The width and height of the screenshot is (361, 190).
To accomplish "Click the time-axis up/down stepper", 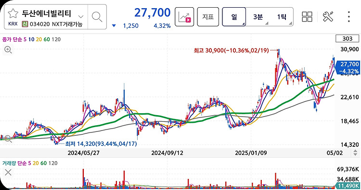I will [x=355, y=153].
